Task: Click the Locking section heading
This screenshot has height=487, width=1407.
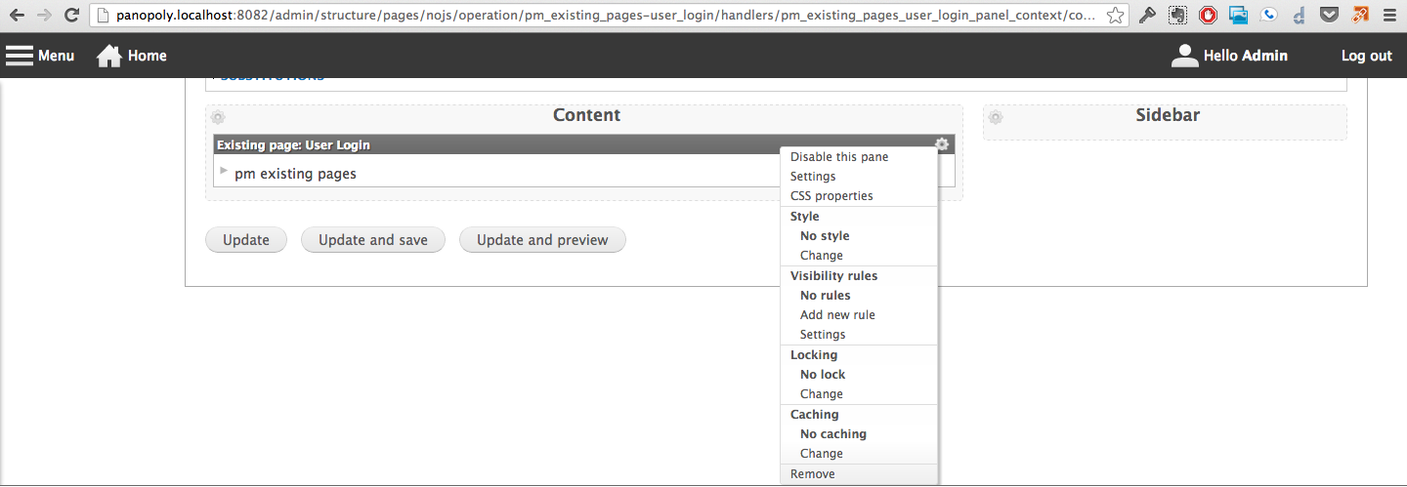Action: click(x=814, y=355)
